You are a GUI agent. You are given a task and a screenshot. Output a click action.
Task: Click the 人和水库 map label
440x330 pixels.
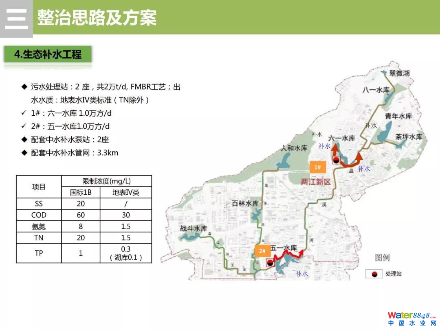click(x=294, y=148)
